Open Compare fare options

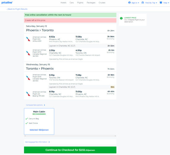pos(36,105)
